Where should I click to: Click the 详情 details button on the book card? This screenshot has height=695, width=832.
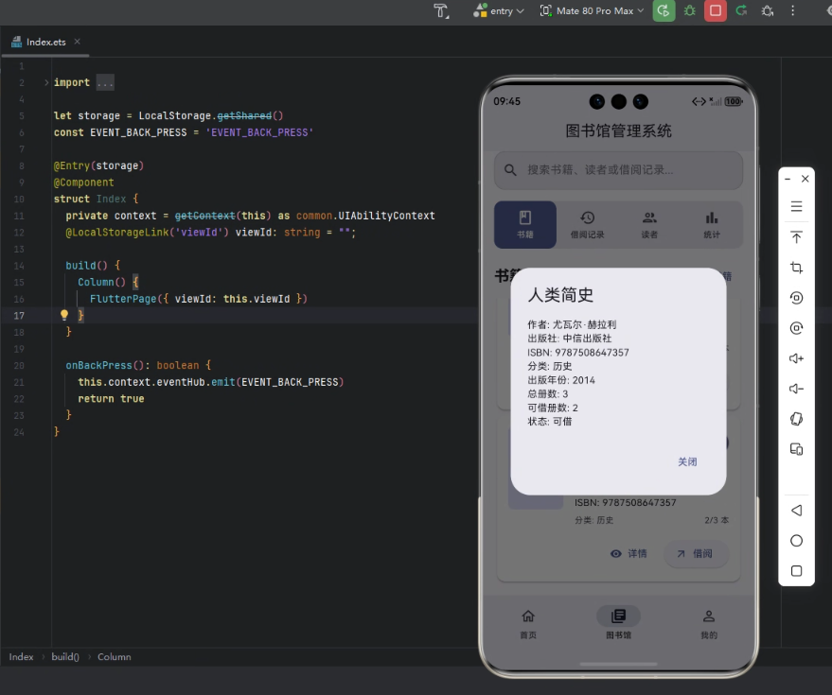coord(628,553)
